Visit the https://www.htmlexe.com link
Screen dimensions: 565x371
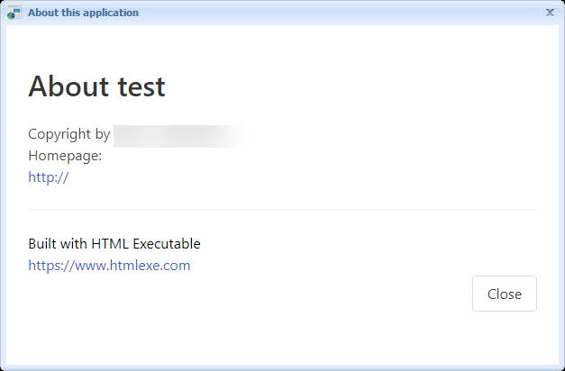[109, 266]
